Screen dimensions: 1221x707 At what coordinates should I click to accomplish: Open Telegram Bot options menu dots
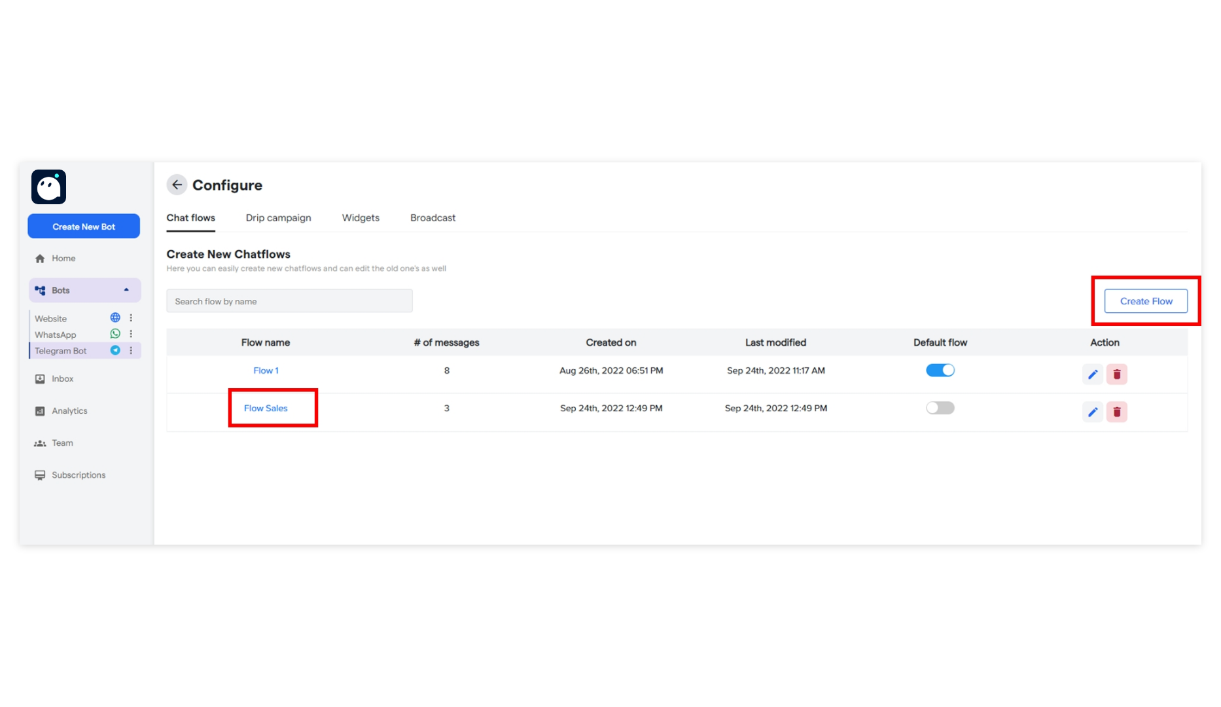pos(131,351)
